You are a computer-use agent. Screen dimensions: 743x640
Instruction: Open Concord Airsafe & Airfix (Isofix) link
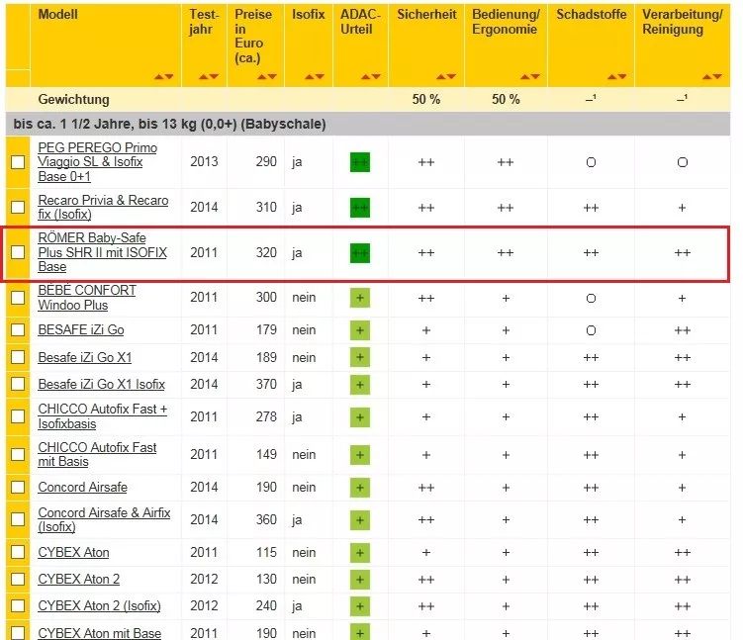point(104,519)
